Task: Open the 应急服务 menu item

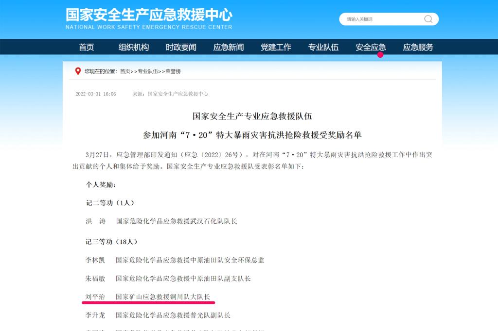Action: click(x=418, y=47)
